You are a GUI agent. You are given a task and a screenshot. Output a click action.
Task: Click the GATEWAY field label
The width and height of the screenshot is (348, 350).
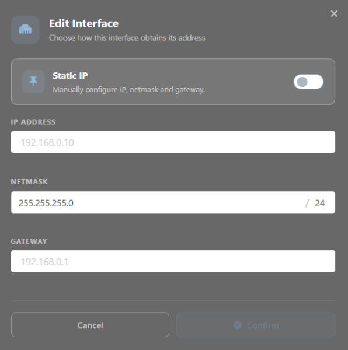click(29, 242)
